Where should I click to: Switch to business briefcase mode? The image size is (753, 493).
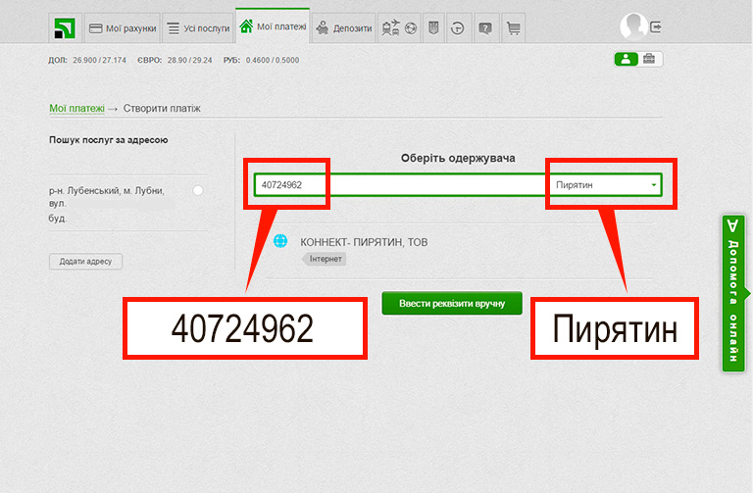click(649, 59)
